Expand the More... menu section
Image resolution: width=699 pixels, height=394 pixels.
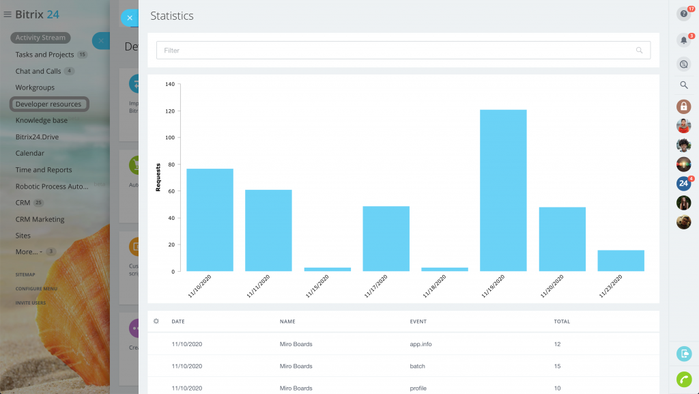[27, 252]
